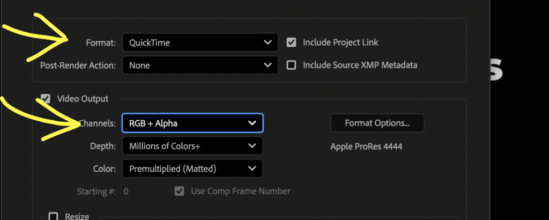The image size is (549, 220).
Task: Click the Post-Render Action: label
Action: point(78,65)
